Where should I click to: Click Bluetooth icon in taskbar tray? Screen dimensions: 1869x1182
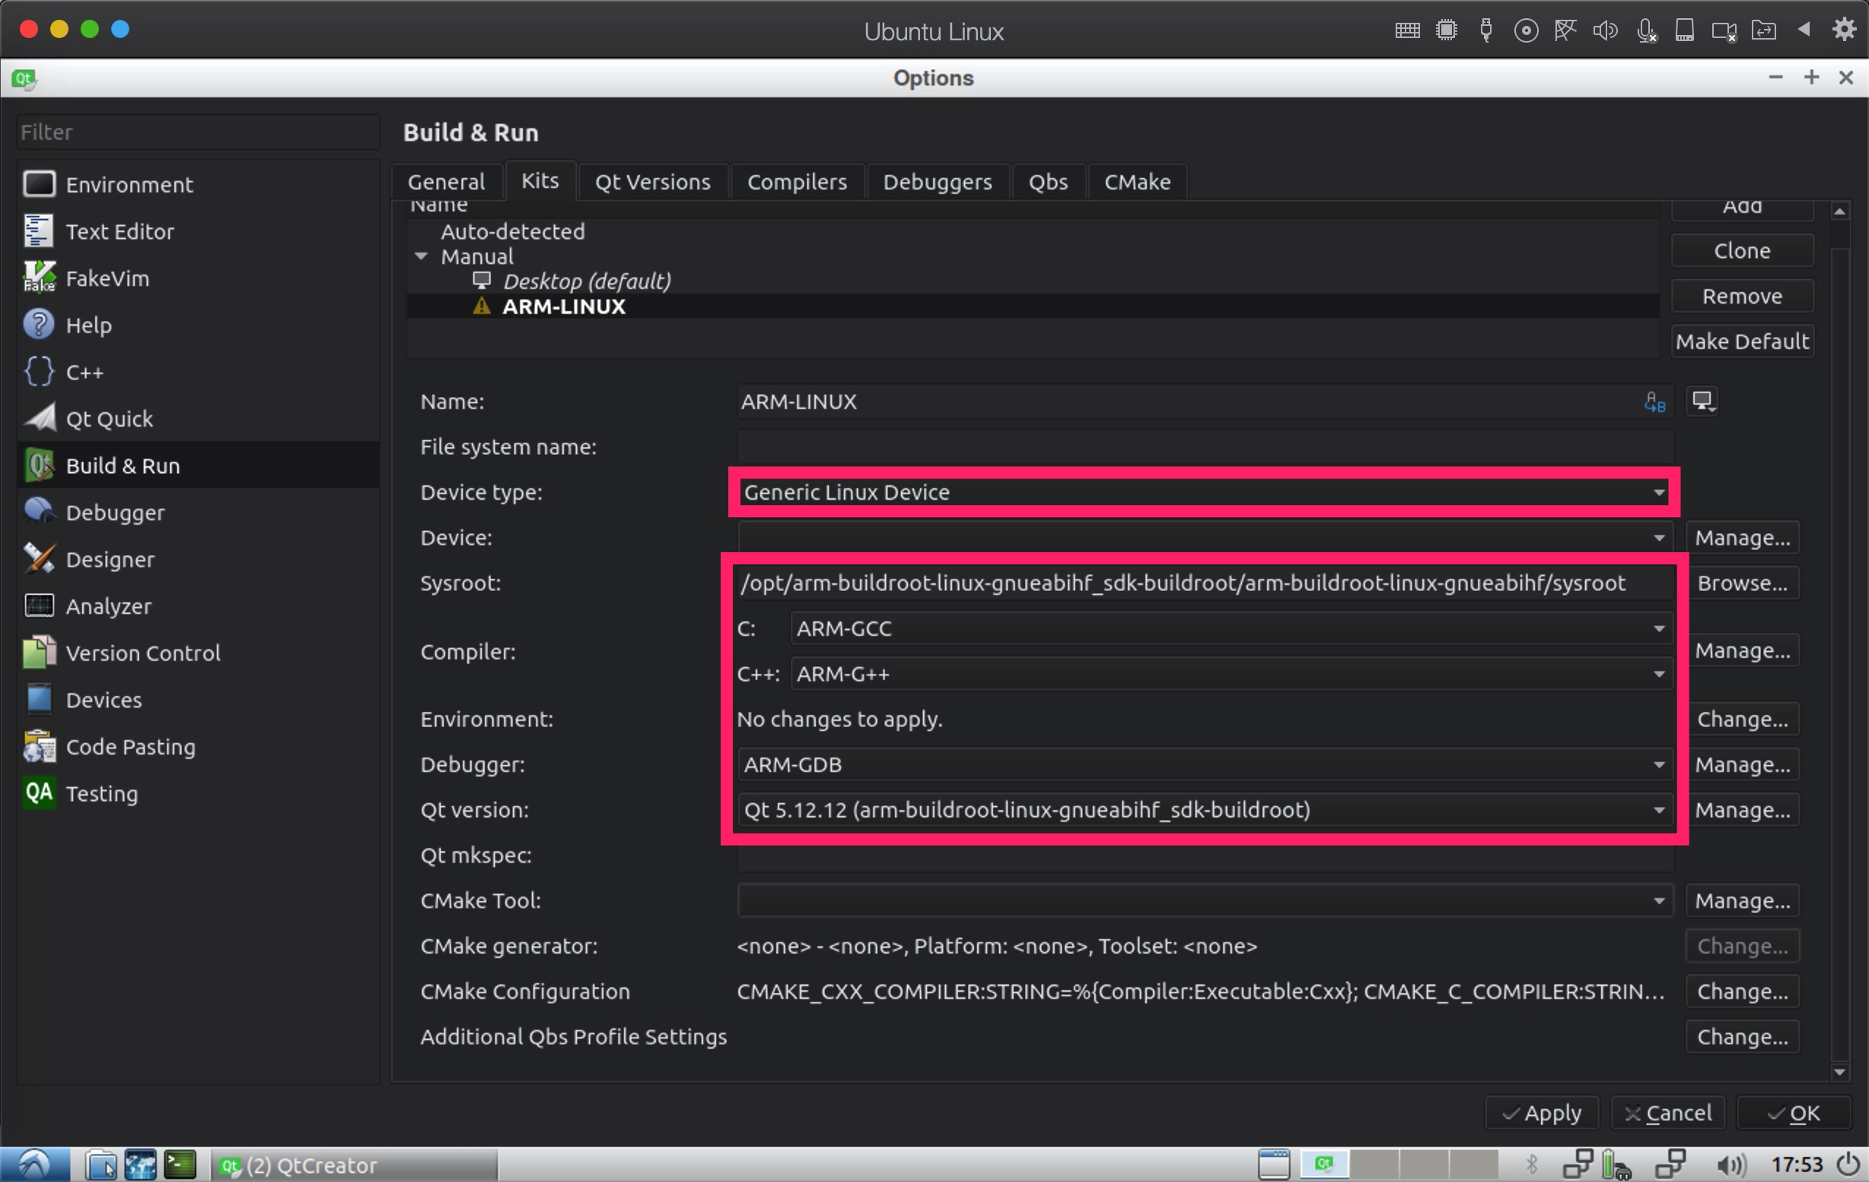[x=1531, y=1165]
